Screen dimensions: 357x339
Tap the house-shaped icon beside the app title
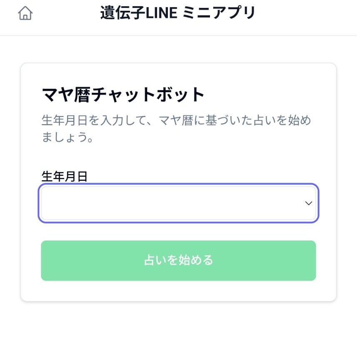coord(25,14)
